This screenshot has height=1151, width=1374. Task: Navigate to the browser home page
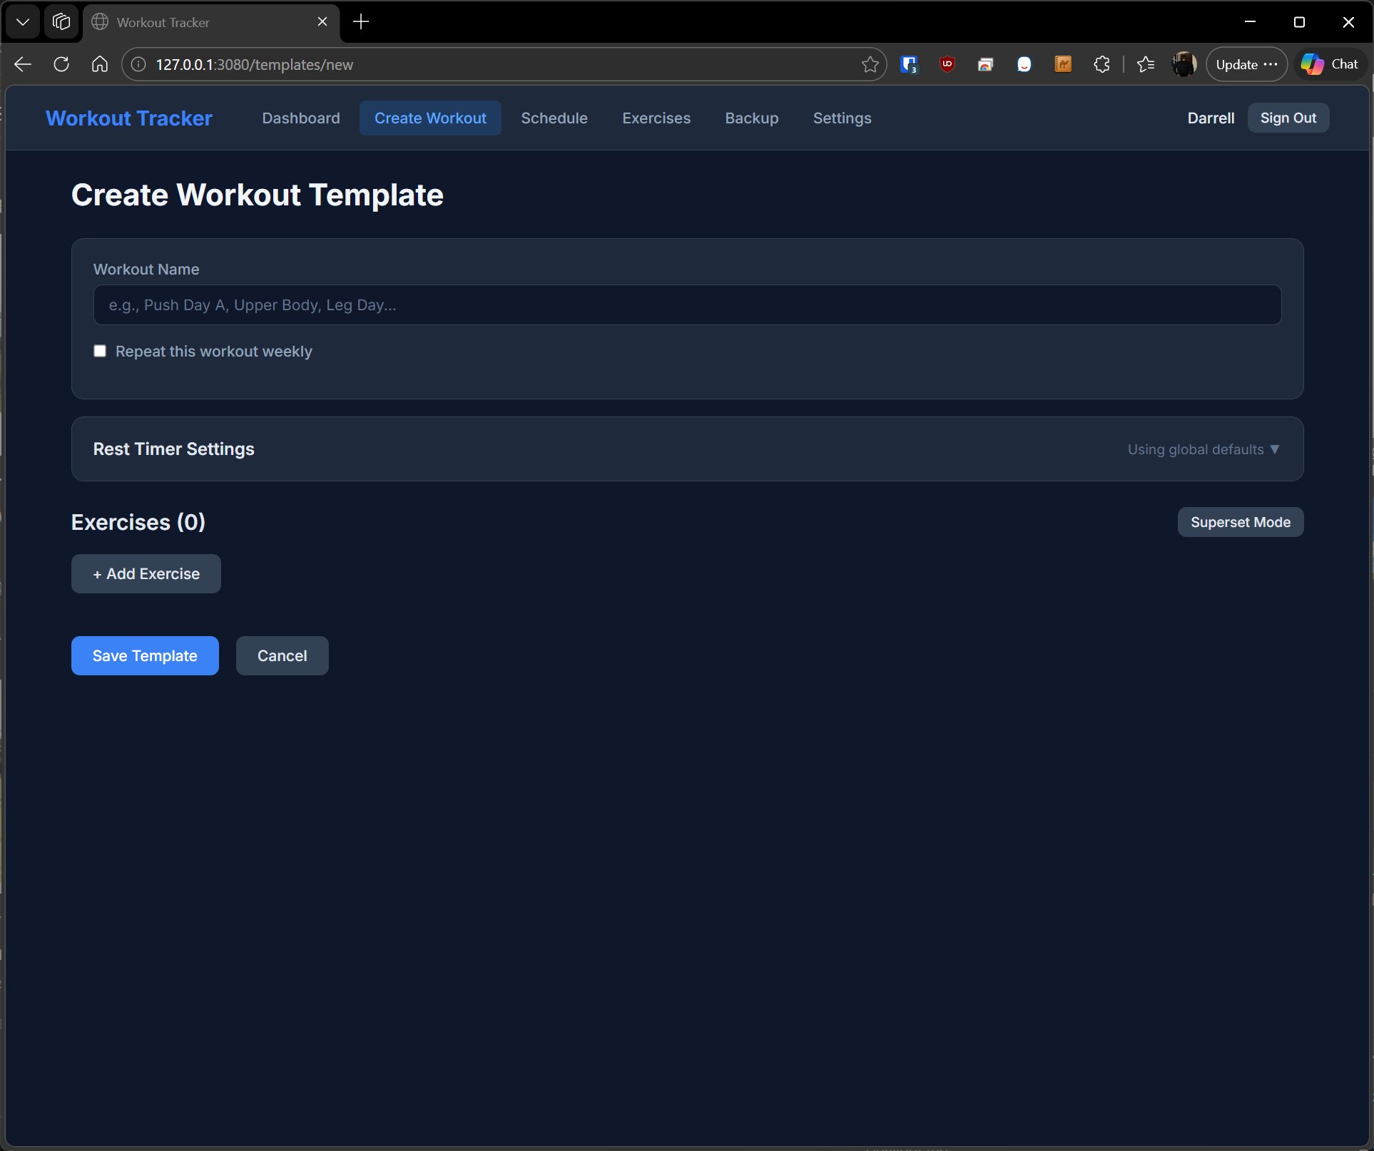[x=99, y=64]
